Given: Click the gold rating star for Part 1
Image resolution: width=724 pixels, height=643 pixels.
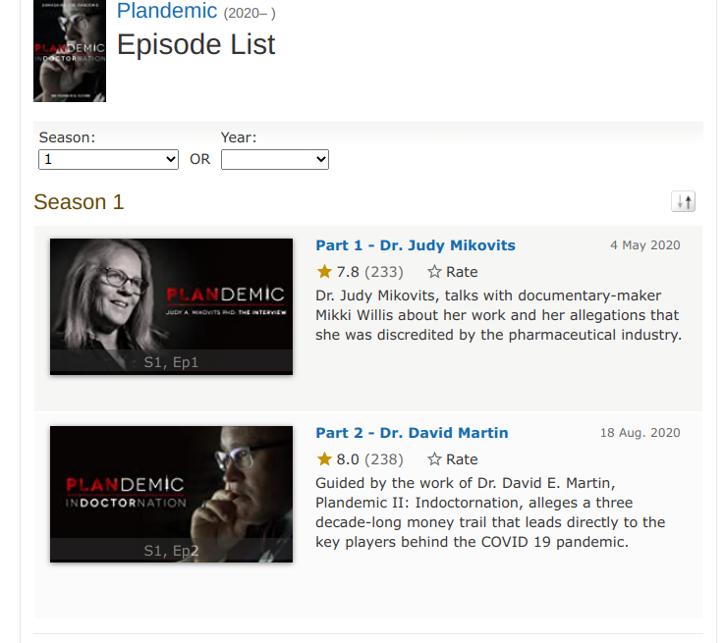Looking at the screenshot, I should pyautogui.click(x=324, y=272).
